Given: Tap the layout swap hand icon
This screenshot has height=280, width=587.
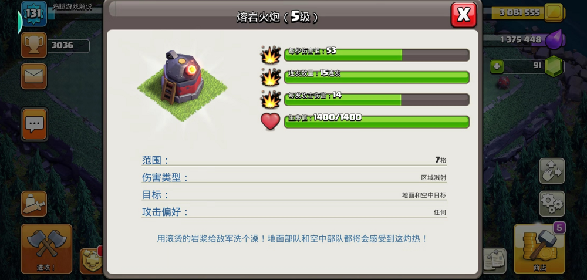Looking at the screenshot, I should click(552, 171).
